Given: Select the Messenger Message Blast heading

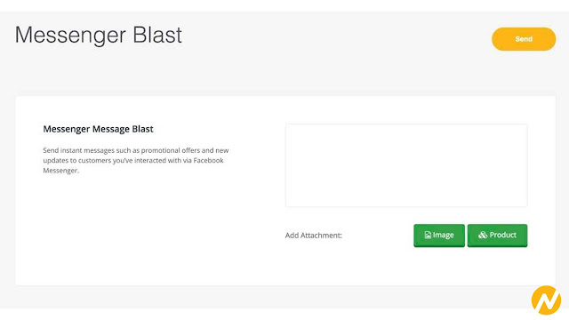Looking at the screenshot, I should [x=99, y=129].
